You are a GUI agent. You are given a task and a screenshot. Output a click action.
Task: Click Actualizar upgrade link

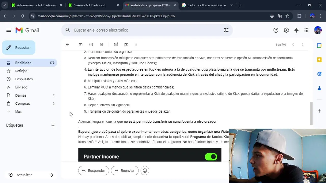coord(24,175)
